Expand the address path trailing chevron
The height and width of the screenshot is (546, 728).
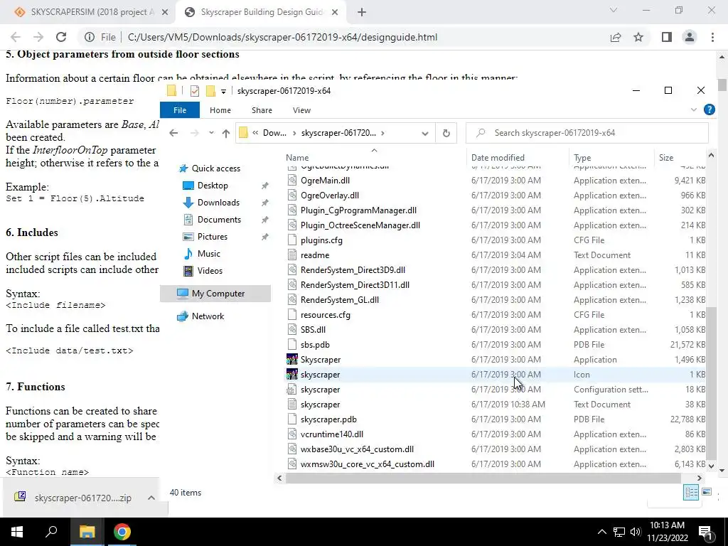coord(382,133)
